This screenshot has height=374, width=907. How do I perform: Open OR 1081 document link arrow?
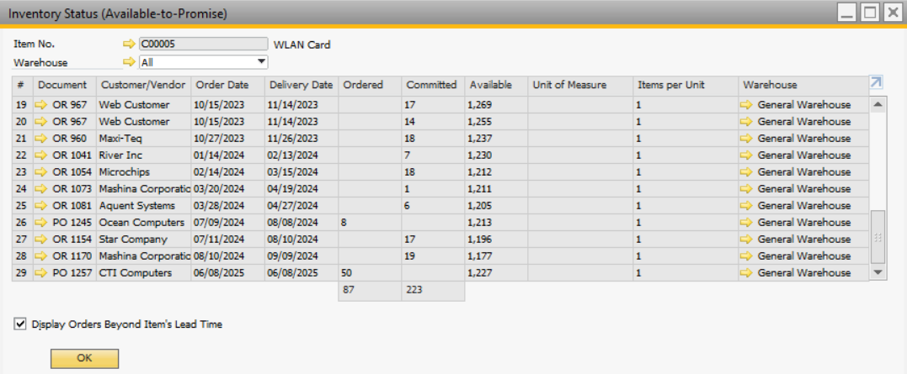[41, 205]
